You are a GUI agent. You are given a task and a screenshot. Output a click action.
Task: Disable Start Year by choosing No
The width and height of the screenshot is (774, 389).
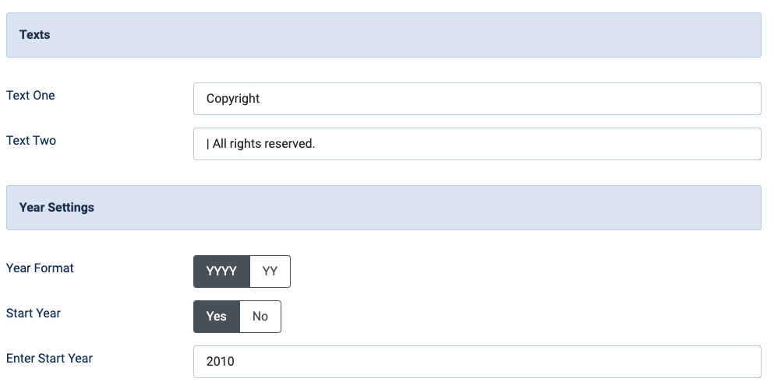pyautogui.click(x=260, y=317)
